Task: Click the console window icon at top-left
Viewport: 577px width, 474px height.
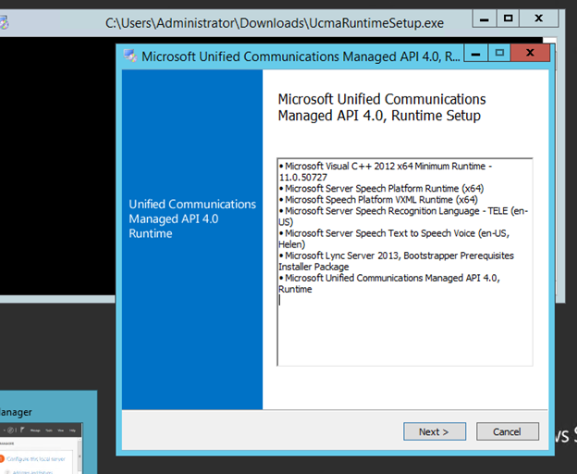Action: (x=5, y=20)
